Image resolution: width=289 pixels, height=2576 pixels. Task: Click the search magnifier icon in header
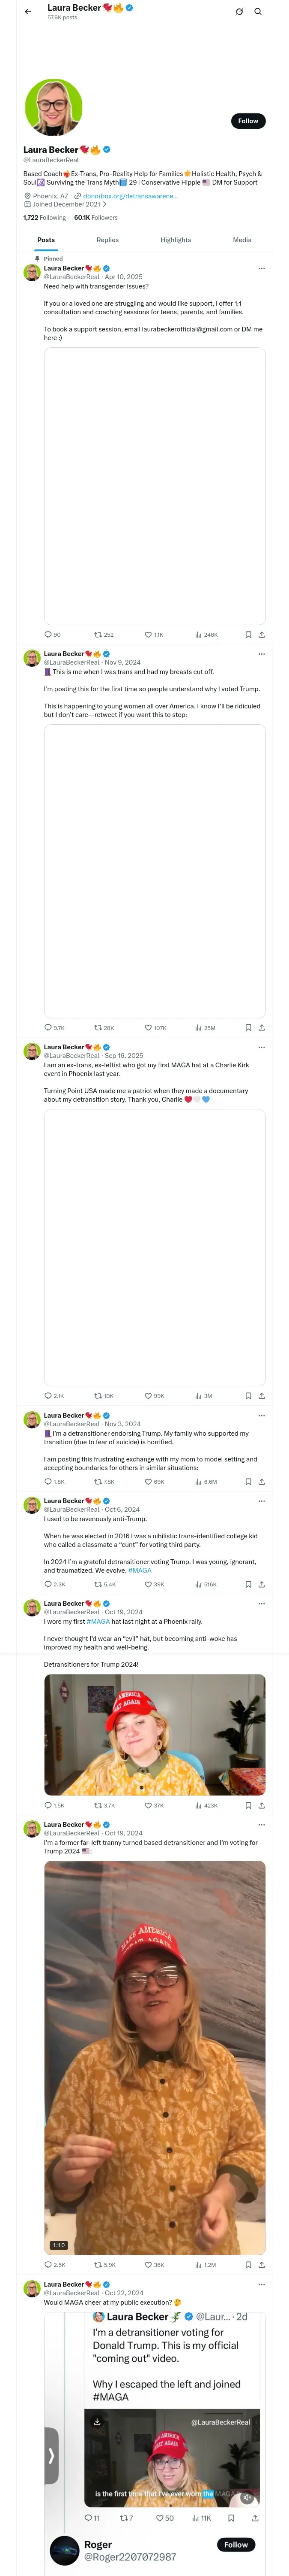click(x=258, y=12)
